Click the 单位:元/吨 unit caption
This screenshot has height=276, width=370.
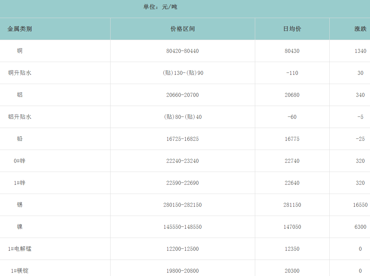160,7
